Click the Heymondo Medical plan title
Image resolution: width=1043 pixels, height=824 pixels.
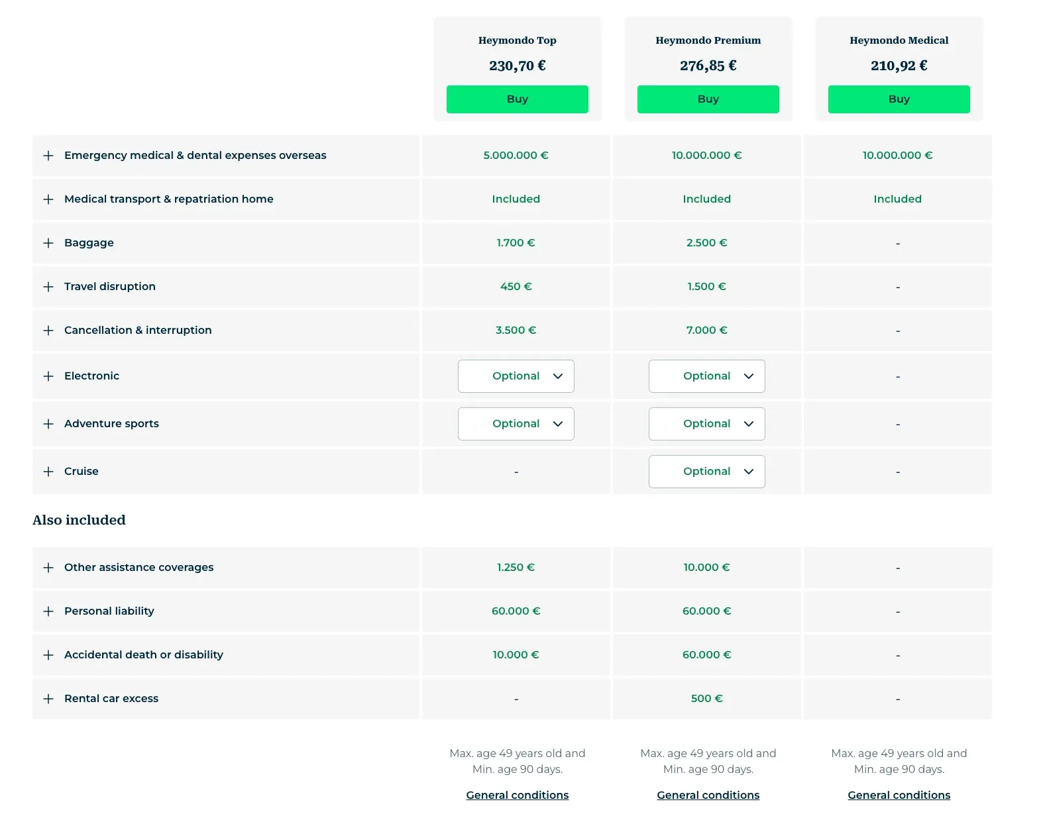899,40
